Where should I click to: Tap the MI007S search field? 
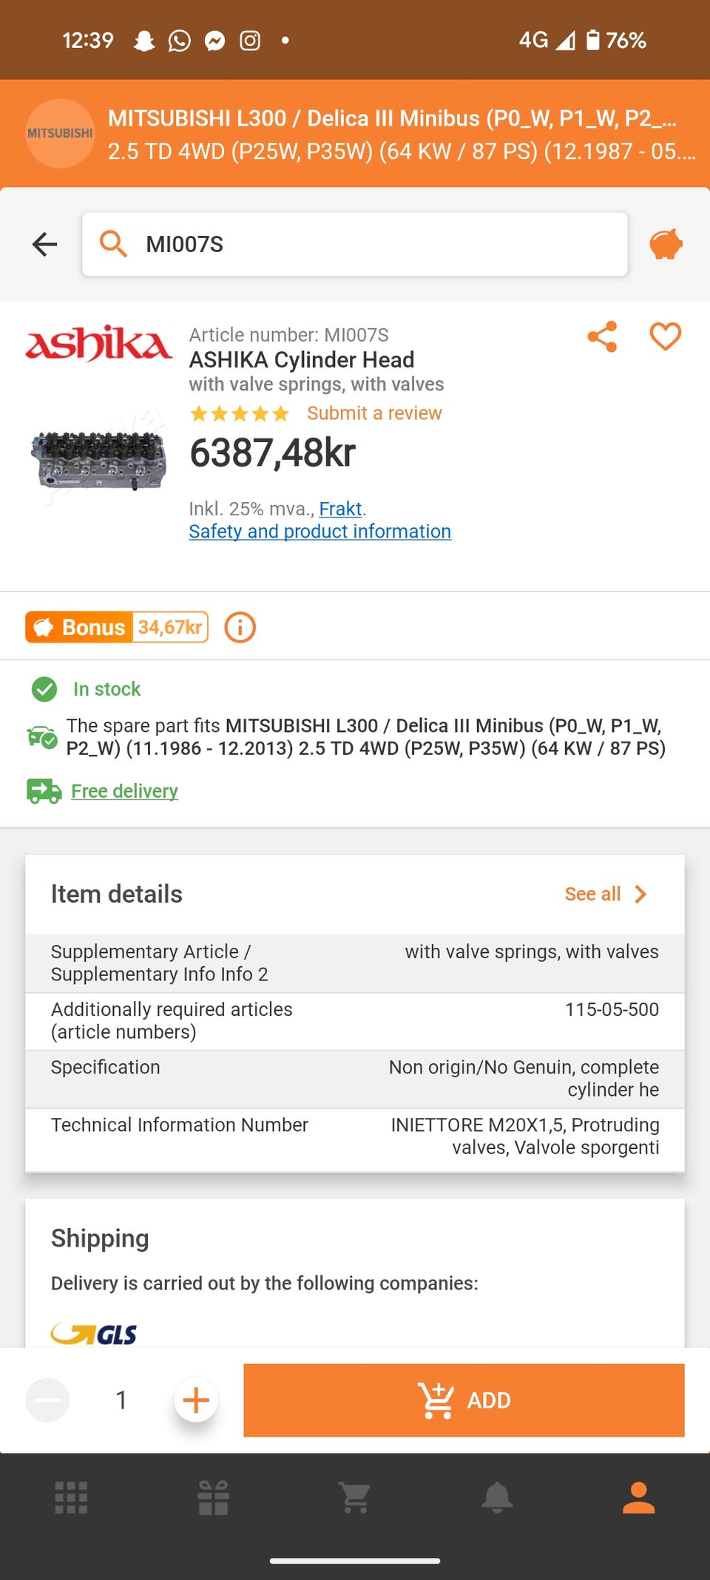coord(355,244)
